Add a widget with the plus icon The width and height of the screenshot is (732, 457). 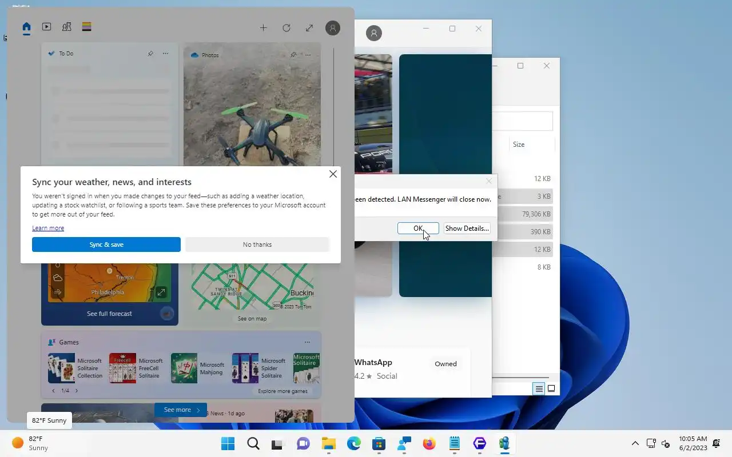[x=263, y=27]
